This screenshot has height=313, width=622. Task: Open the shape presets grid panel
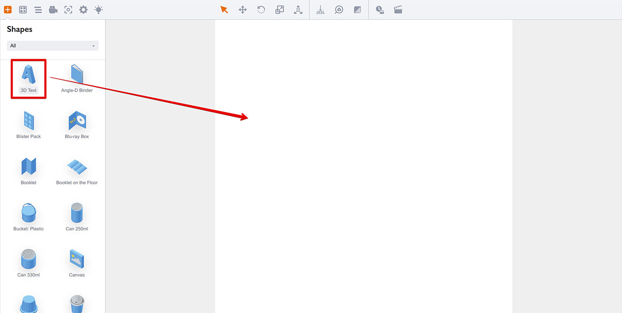pyautogui.click(x=23, y=9)
